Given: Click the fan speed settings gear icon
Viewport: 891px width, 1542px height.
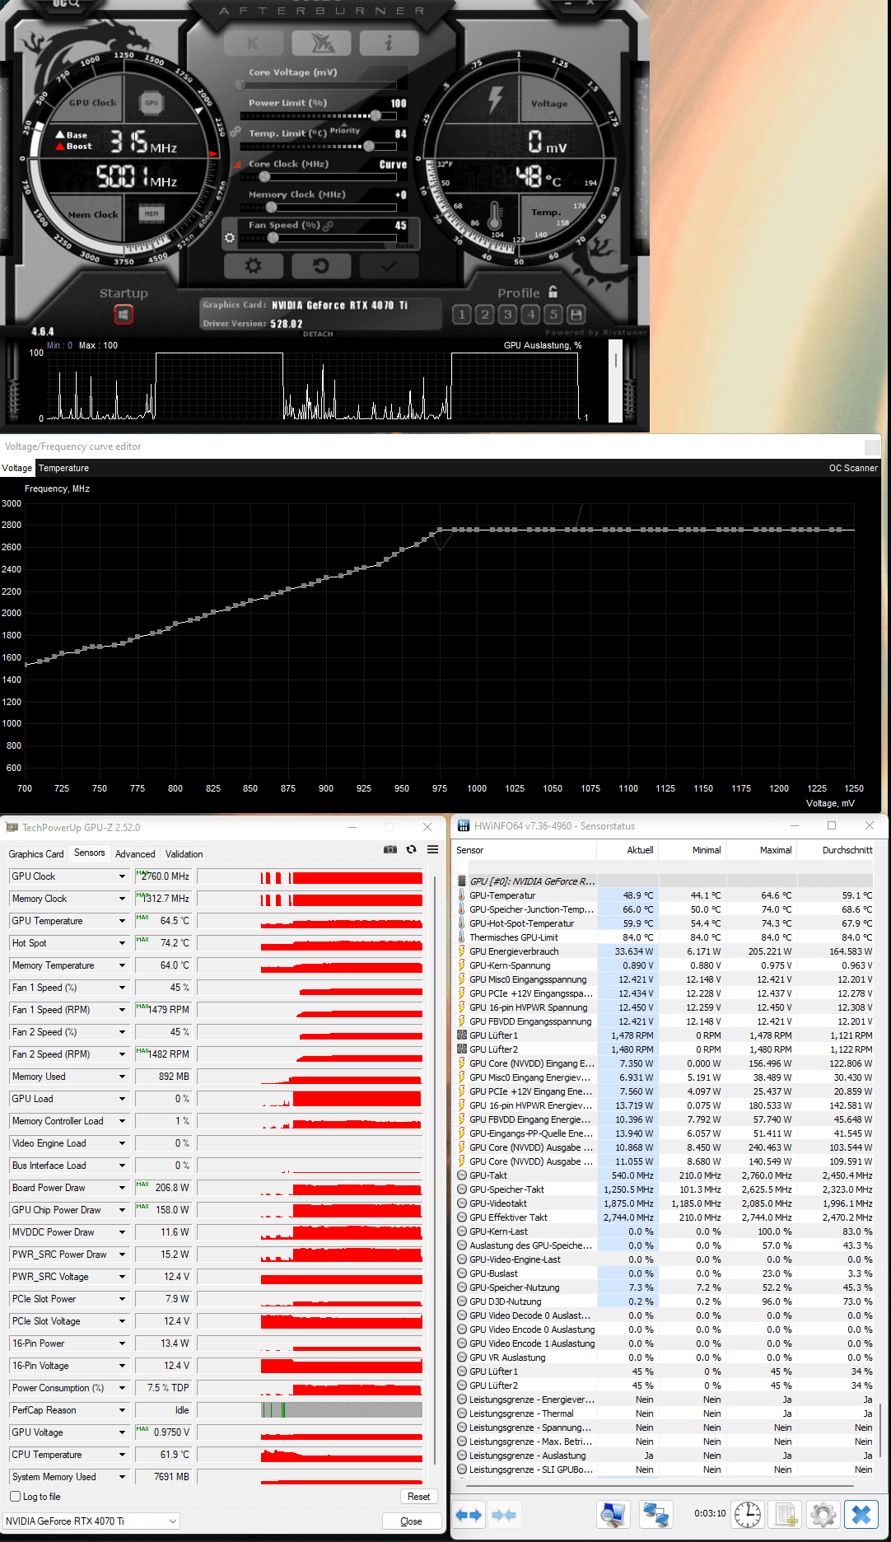Looking at the screenshot, I should coord(230,238).
